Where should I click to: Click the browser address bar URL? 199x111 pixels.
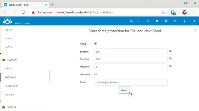(85, 12)
